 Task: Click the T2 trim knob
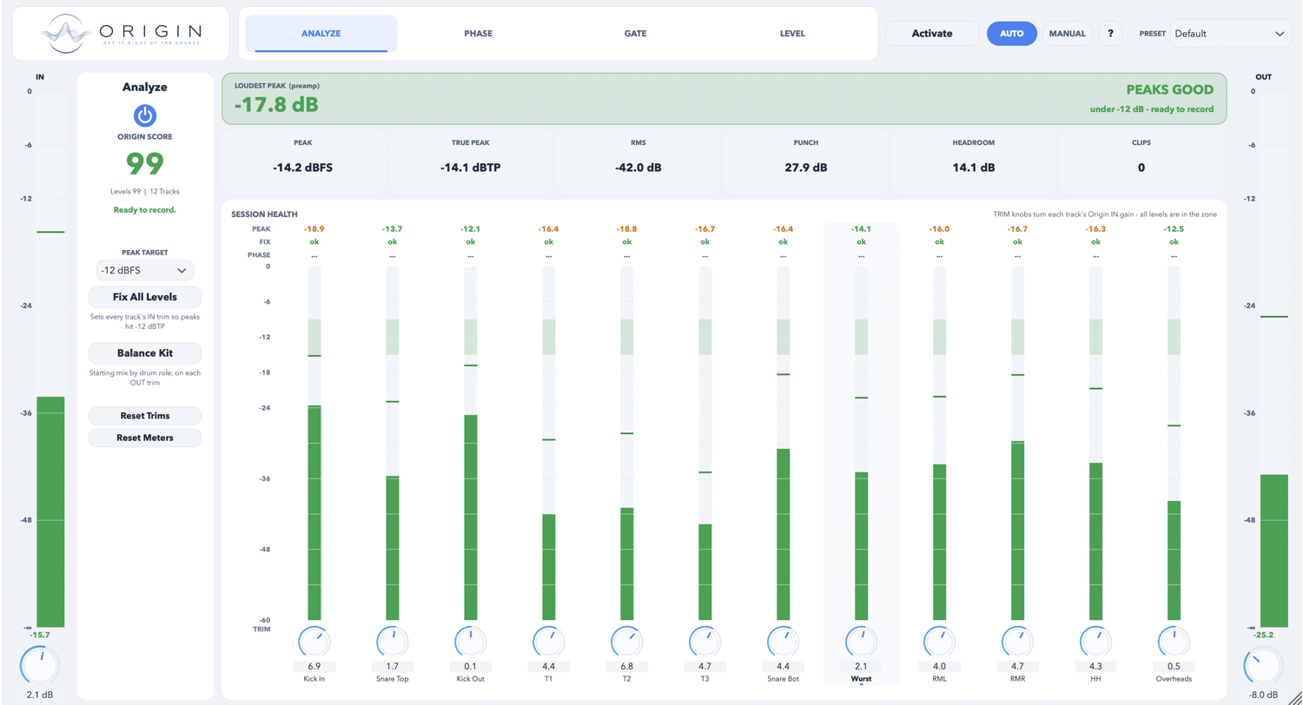627,642
